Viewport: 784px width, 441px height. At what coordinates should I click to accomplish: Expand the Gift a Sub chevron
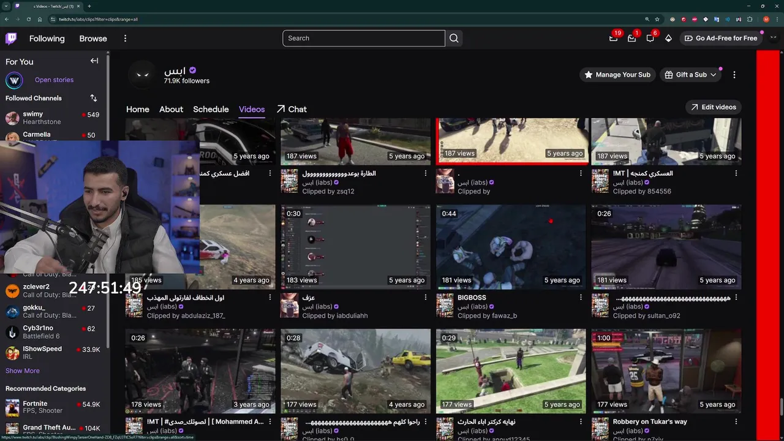click(714, 75)
